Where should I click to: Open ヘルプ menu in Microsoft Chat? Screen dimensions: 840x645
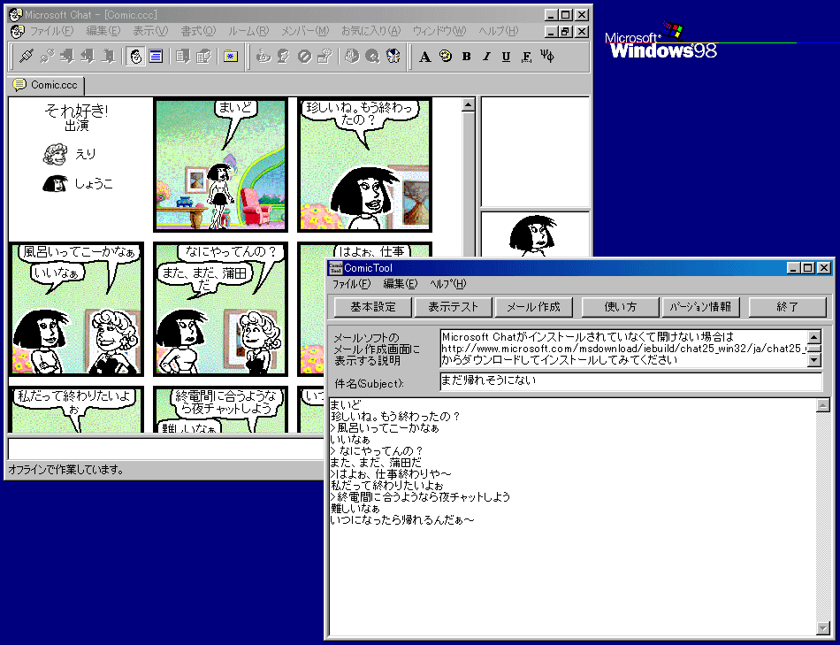(x=498, y=31)
